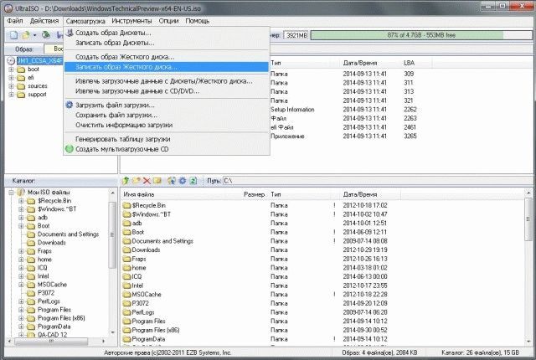The image size is (536, 360).
Task: Click the 3921MB total size field
Action: pyautogui.click(x=296, y=35)
